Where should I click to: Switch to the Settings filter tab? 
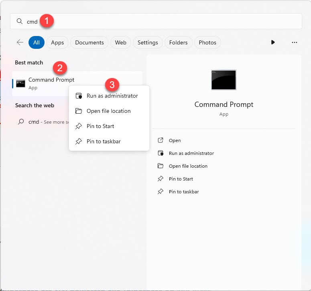pyautogui.click(x=148, y=42)
